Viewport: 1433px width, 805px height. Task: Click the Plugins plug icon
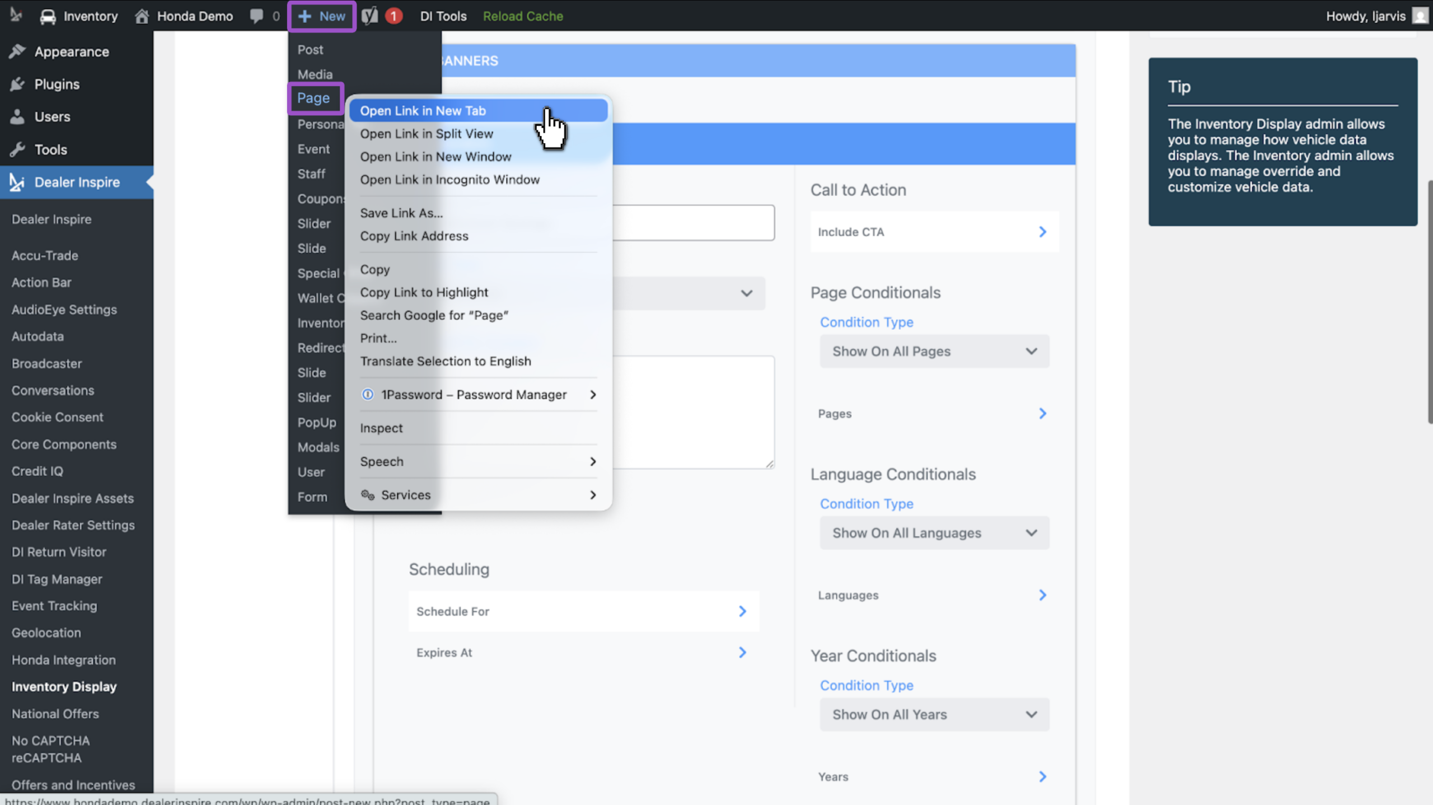[x=17, y=84]
